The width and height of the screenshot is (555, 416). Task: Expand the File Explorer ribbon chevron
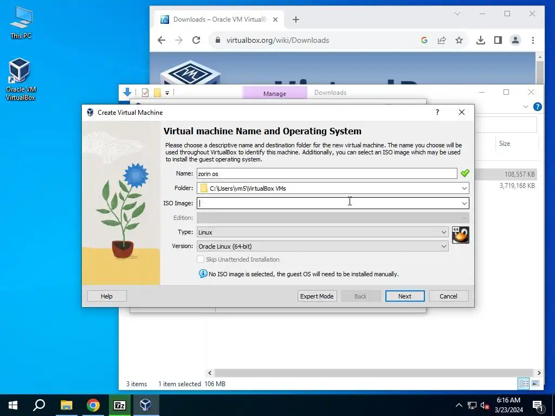pos(526,107)
